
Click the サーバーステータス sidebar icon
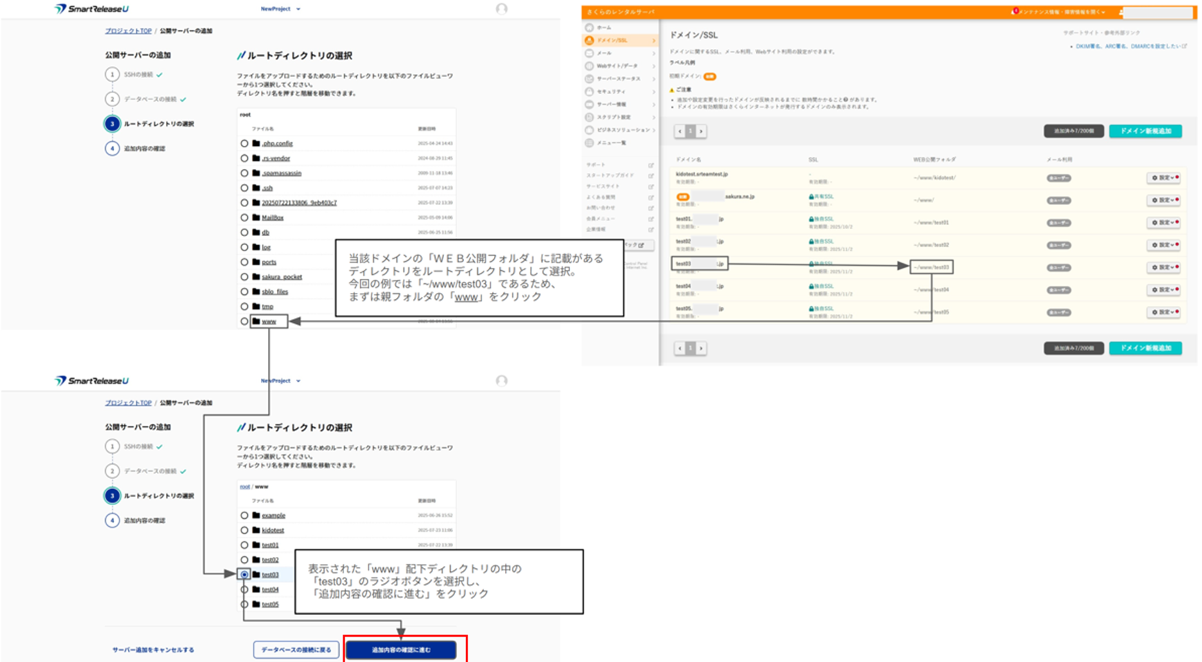point(589,79)
